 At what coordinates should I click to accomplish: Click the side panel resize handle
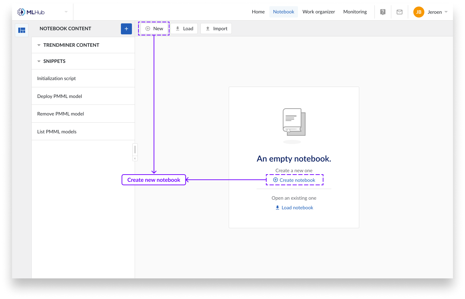coord(135,149)
